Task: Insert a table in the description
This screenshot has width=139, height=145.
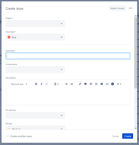Action: [x=102, y=84]
